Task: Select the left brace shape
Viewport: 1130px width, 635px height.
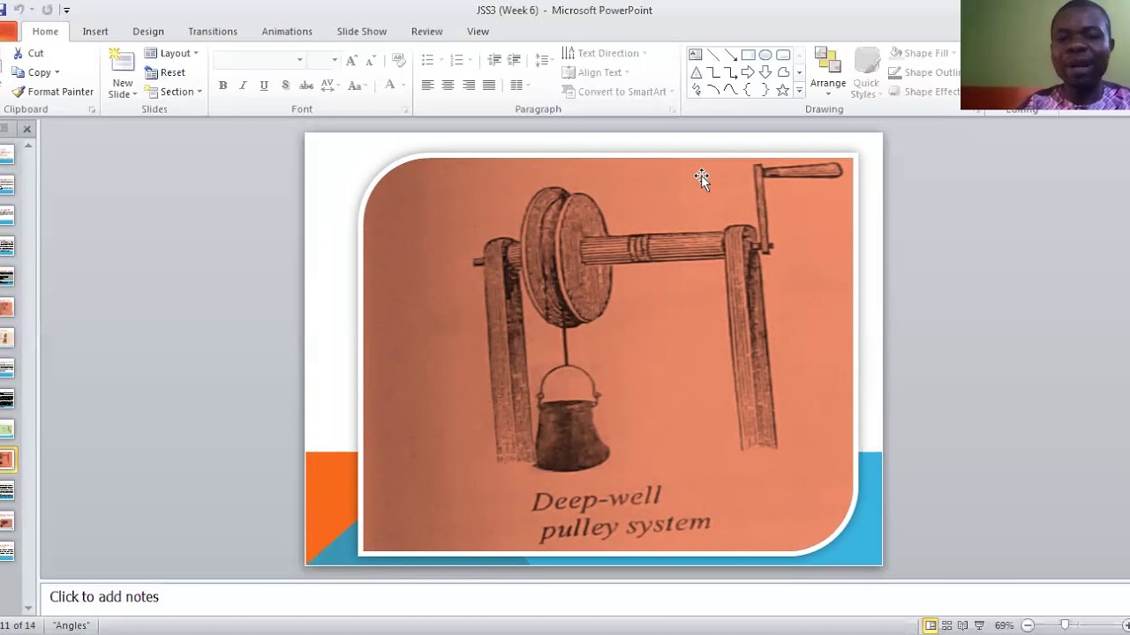Action: tap(748, 90)
